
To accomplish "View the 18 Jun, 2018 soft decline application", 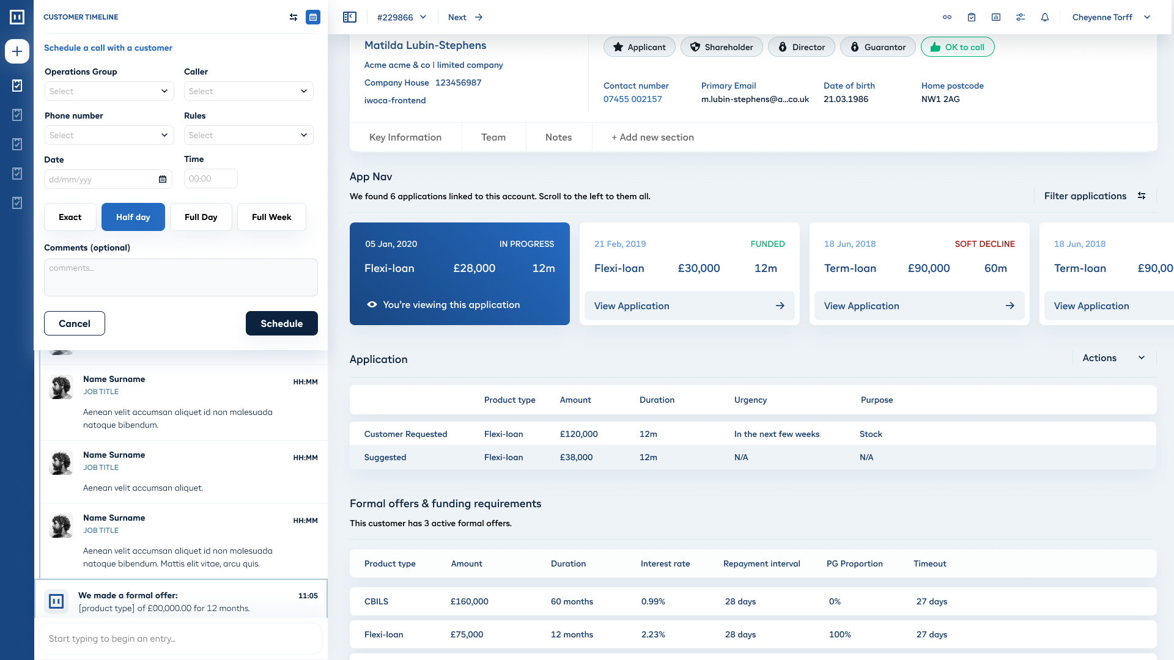I will pos(920,306).
